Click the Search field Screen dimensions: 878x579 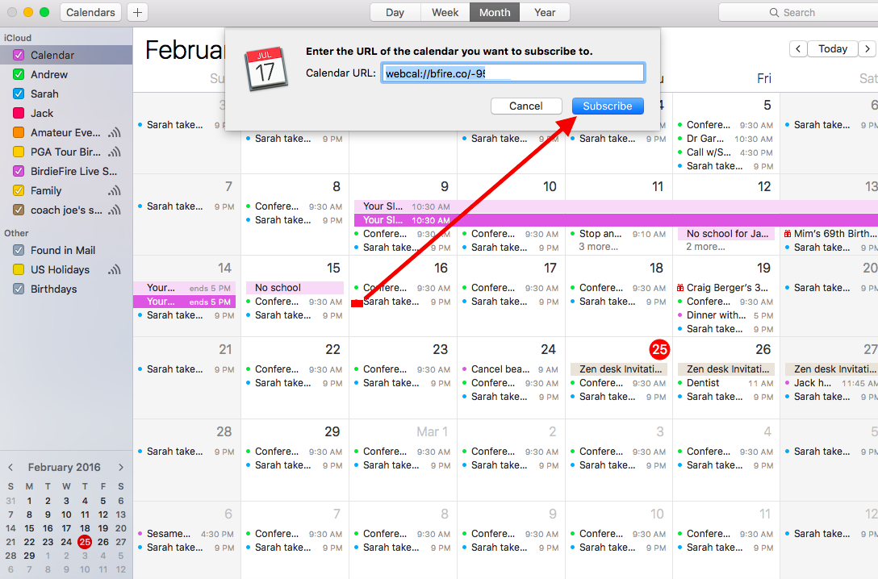click(798, 12)
